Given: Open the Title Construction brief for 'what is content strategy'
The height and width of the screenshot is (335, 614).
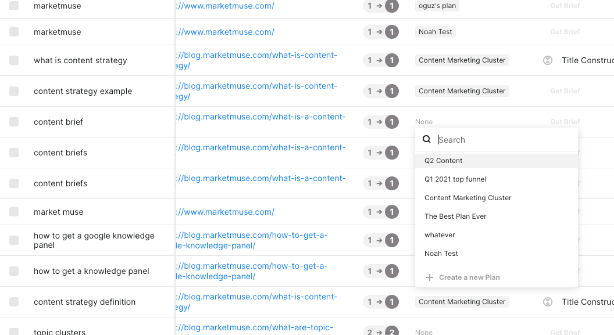Looking at the screenshot, I should (588, 60).
